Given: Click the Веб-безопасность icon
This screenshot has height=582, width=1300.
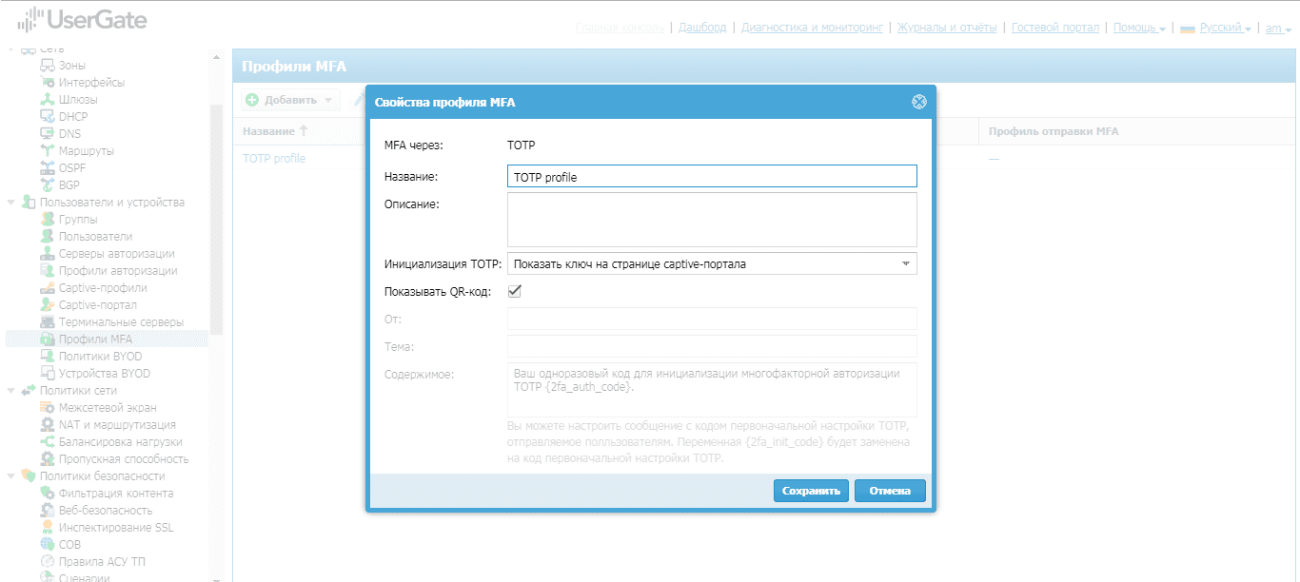Looking at the screenshot, I should click(48, 511).
